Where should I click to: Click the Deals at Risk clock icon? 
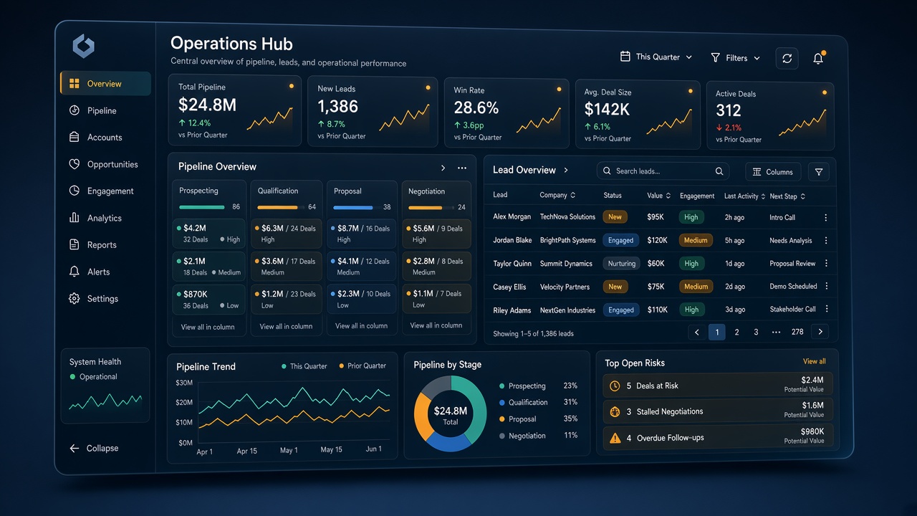pyautogui.click(x=615, y=386)
